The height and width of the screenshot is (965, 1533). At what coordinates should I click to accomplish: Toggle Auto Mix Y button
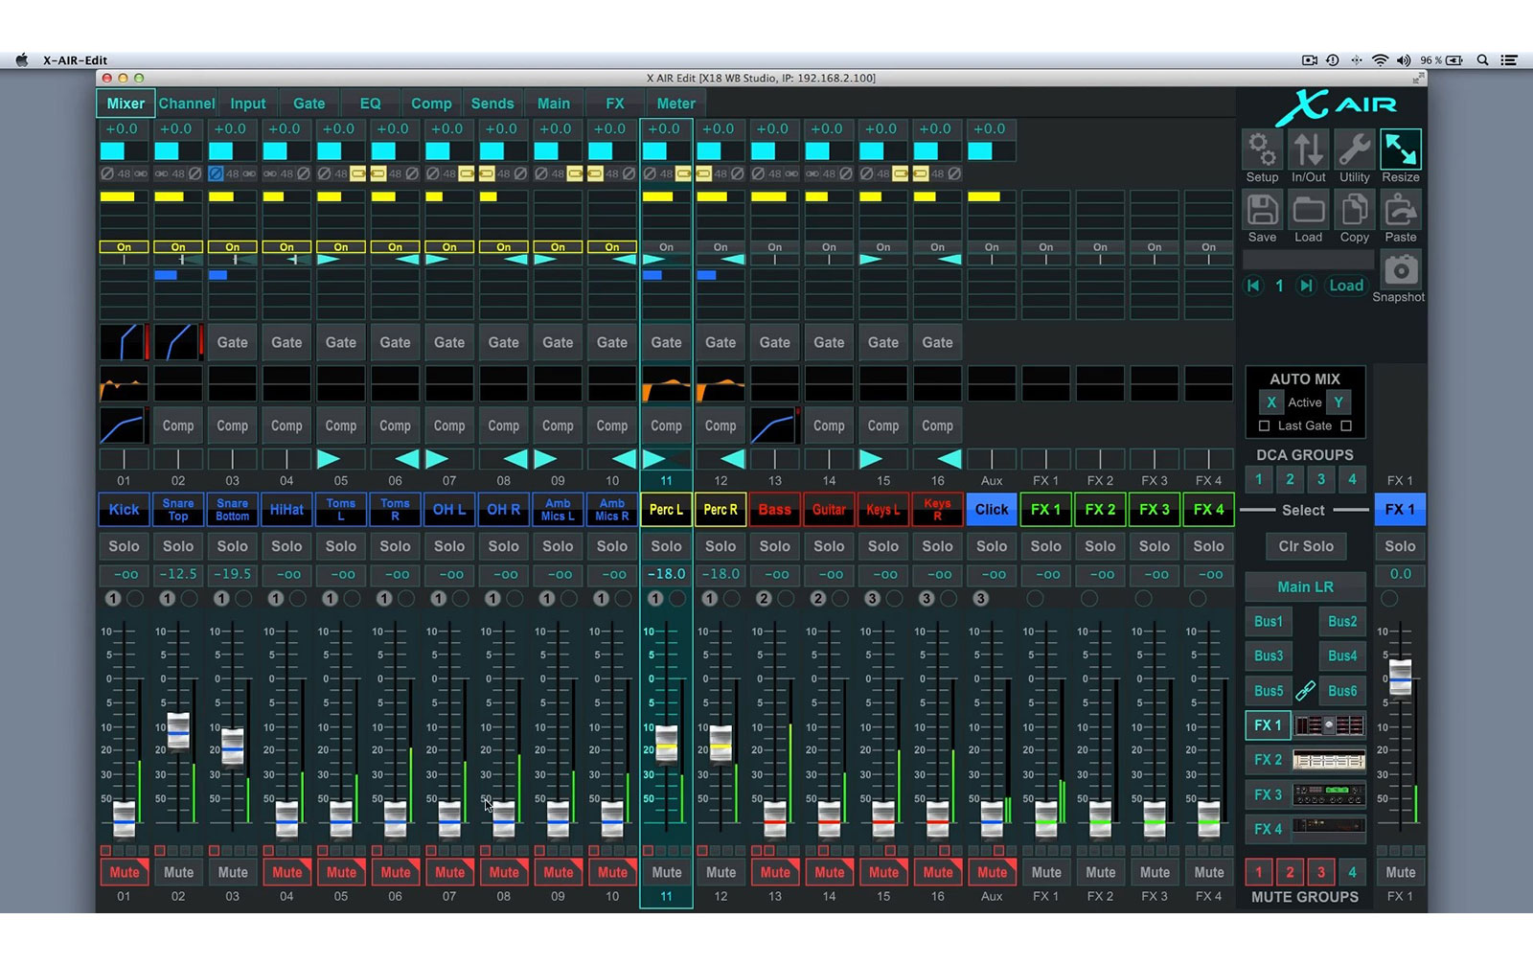(1338, 402)
